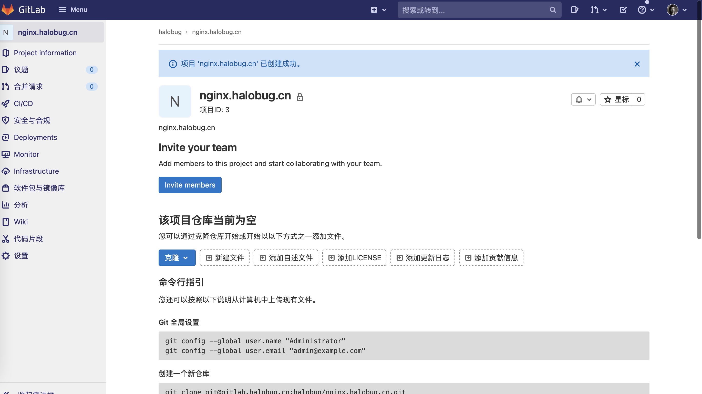Click the 新建文件 new file button
702x394 pixels.
pos(225,257)
